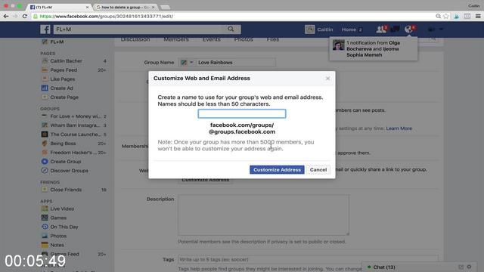The image size is (484, 272).
Task: Click the browser URL address bar
Action: pyautogui.click(x=231, y=16)
